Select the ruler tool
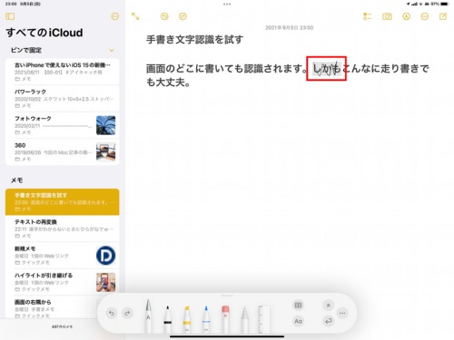This screenshot has width=454, height=340. (264, 319)
